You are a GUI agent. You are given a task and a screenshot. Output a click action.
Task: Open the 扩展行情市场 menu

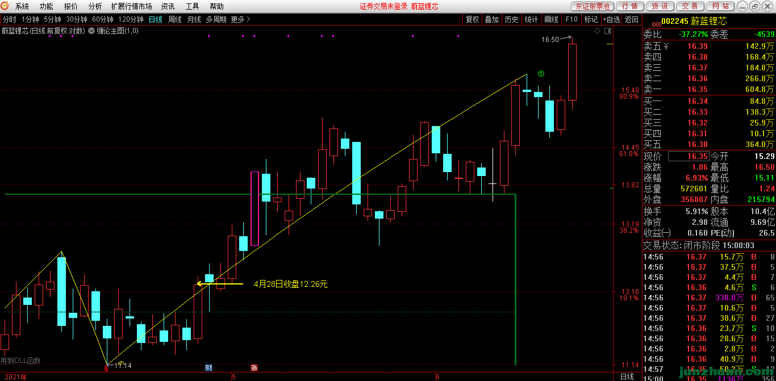(131, 6)
